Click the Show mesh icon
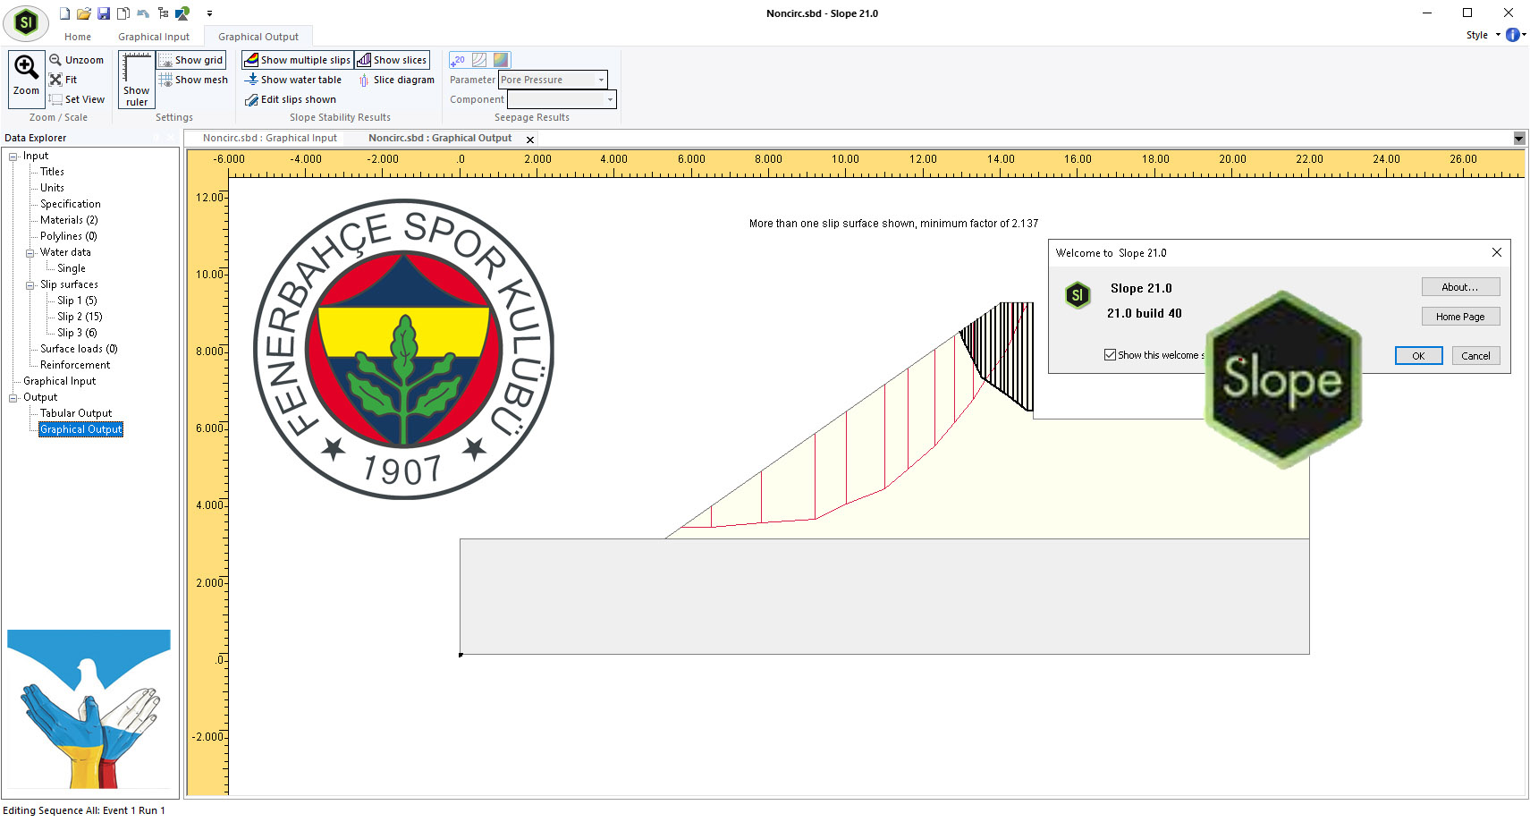 click(193, 79)
